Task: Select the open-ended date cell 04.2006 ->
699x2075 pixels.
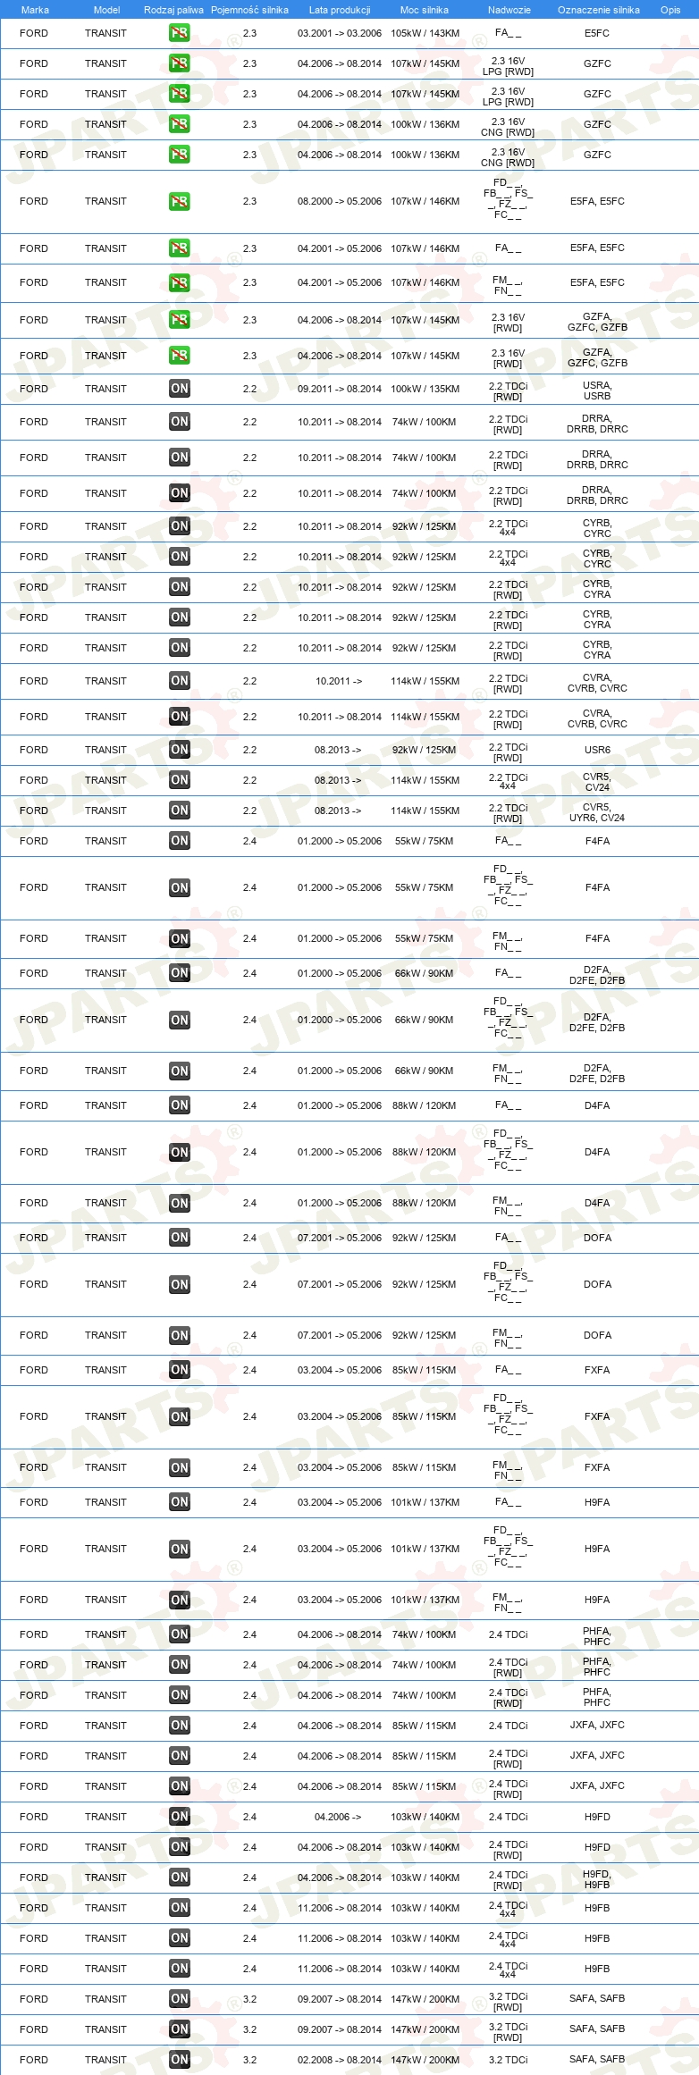Action: pyautogui.click(x=339, y=1817)
